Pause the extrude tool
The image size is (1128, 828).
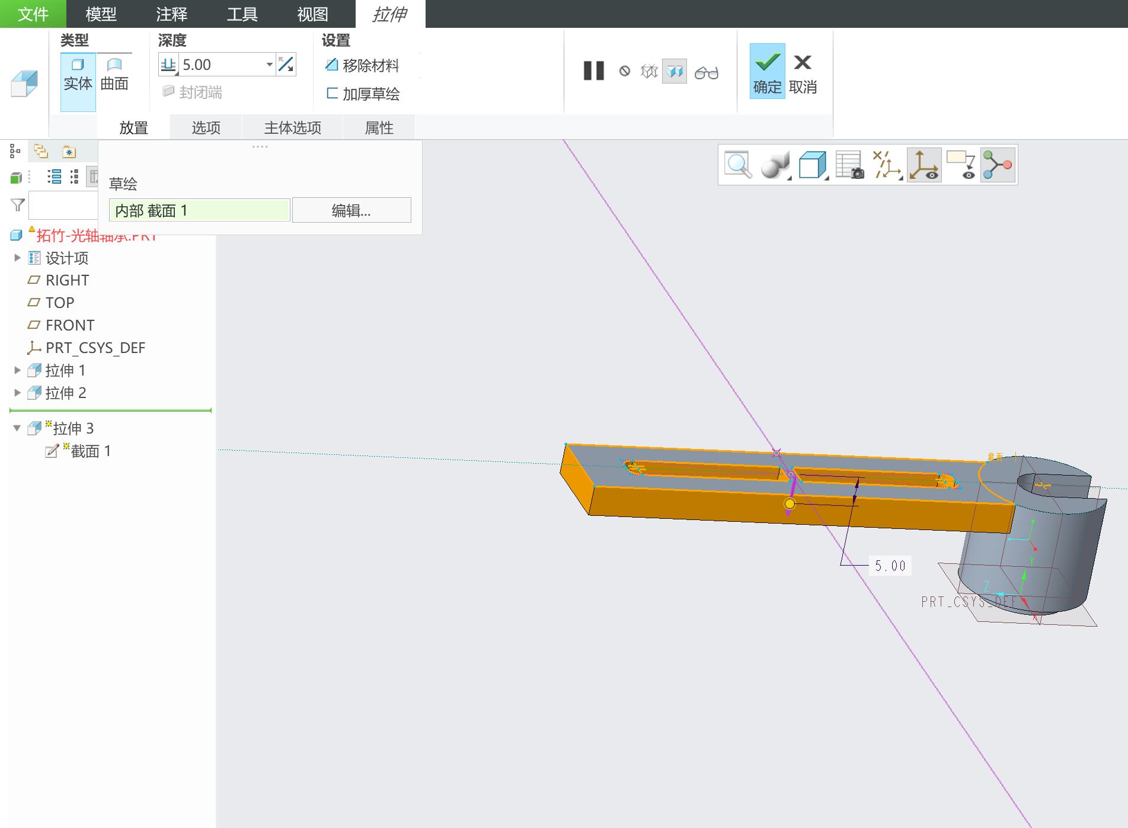[593, 71]
